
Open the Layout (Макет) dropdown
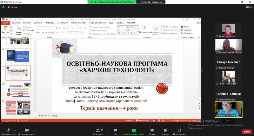[x=28, y=27]
